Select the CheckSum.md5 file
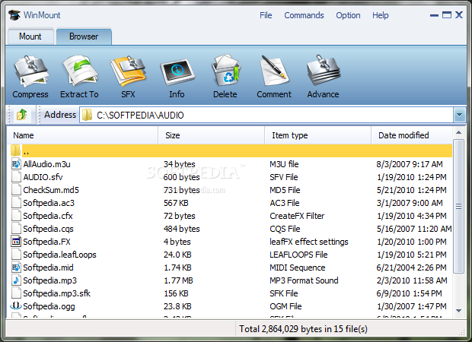This screenshot has height=342, width=472. pos(51,190)
